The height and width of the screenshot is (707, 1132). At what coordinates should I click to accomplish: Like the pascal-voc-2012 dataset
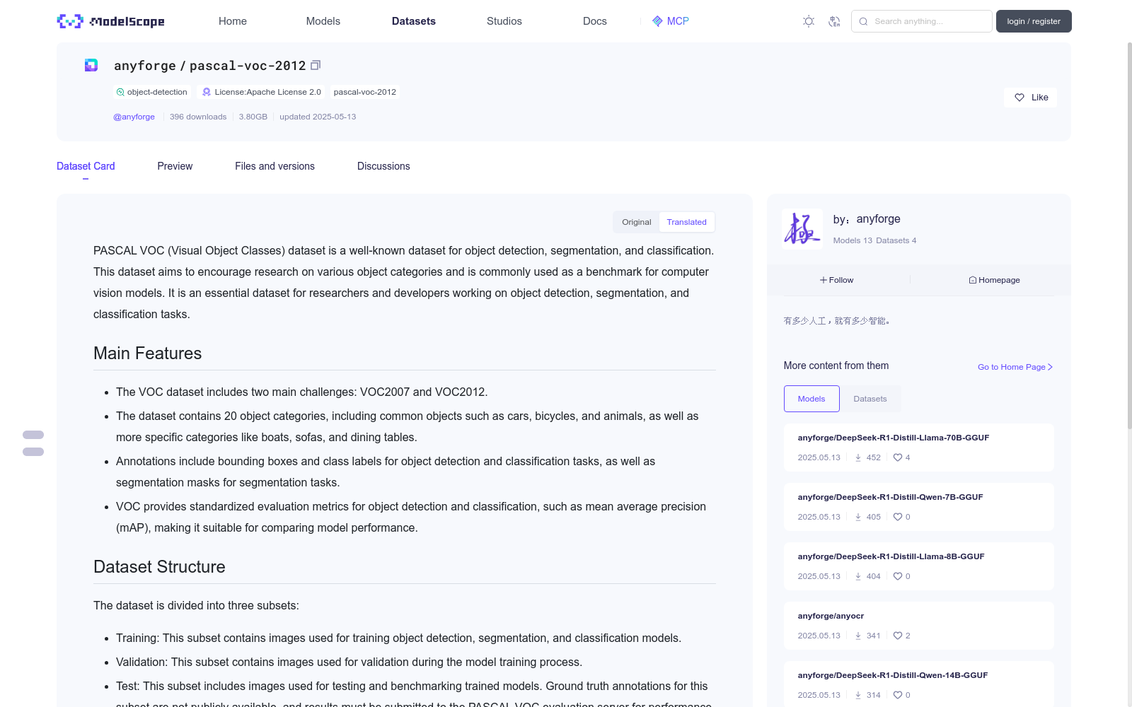tap(1030, 98)
